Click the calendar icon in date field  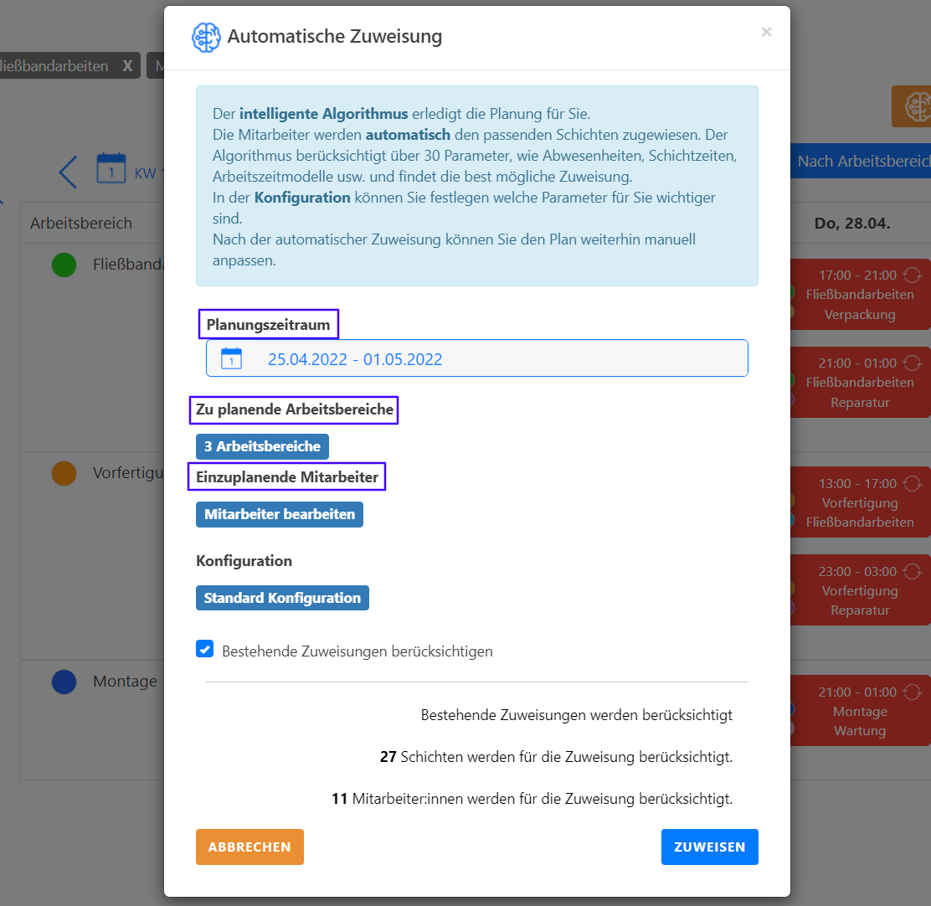point(231,358)
